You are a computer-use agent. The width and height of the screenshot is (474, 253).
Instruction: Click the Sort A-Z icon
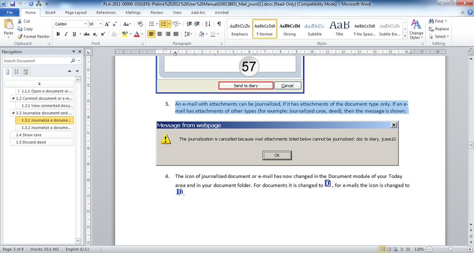(x=208, y=24)
